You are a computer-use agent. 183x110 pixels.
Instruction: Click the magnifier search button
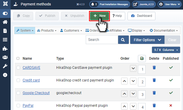123,40
